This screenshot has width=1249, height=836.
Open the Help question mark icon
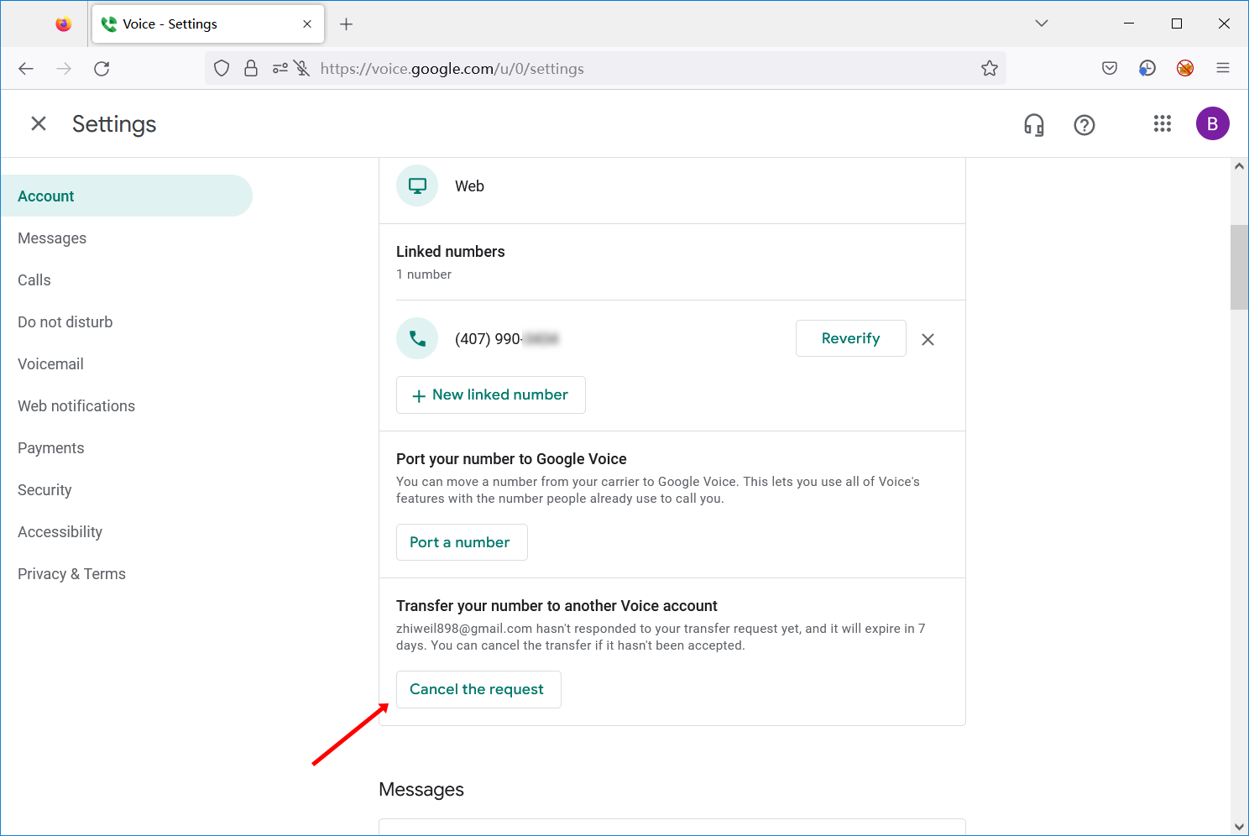pos(1084,125)
